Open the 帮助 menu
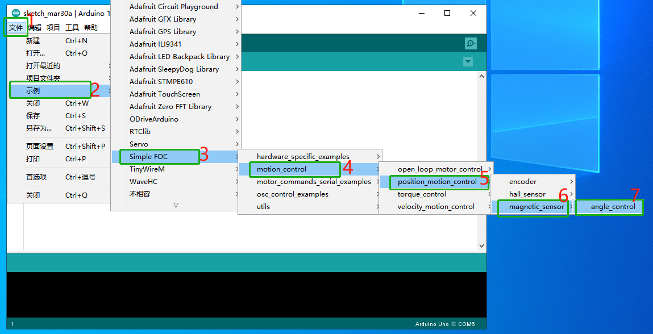The width and height of the screenshot is (653, 334). click(x=91, y=27)
